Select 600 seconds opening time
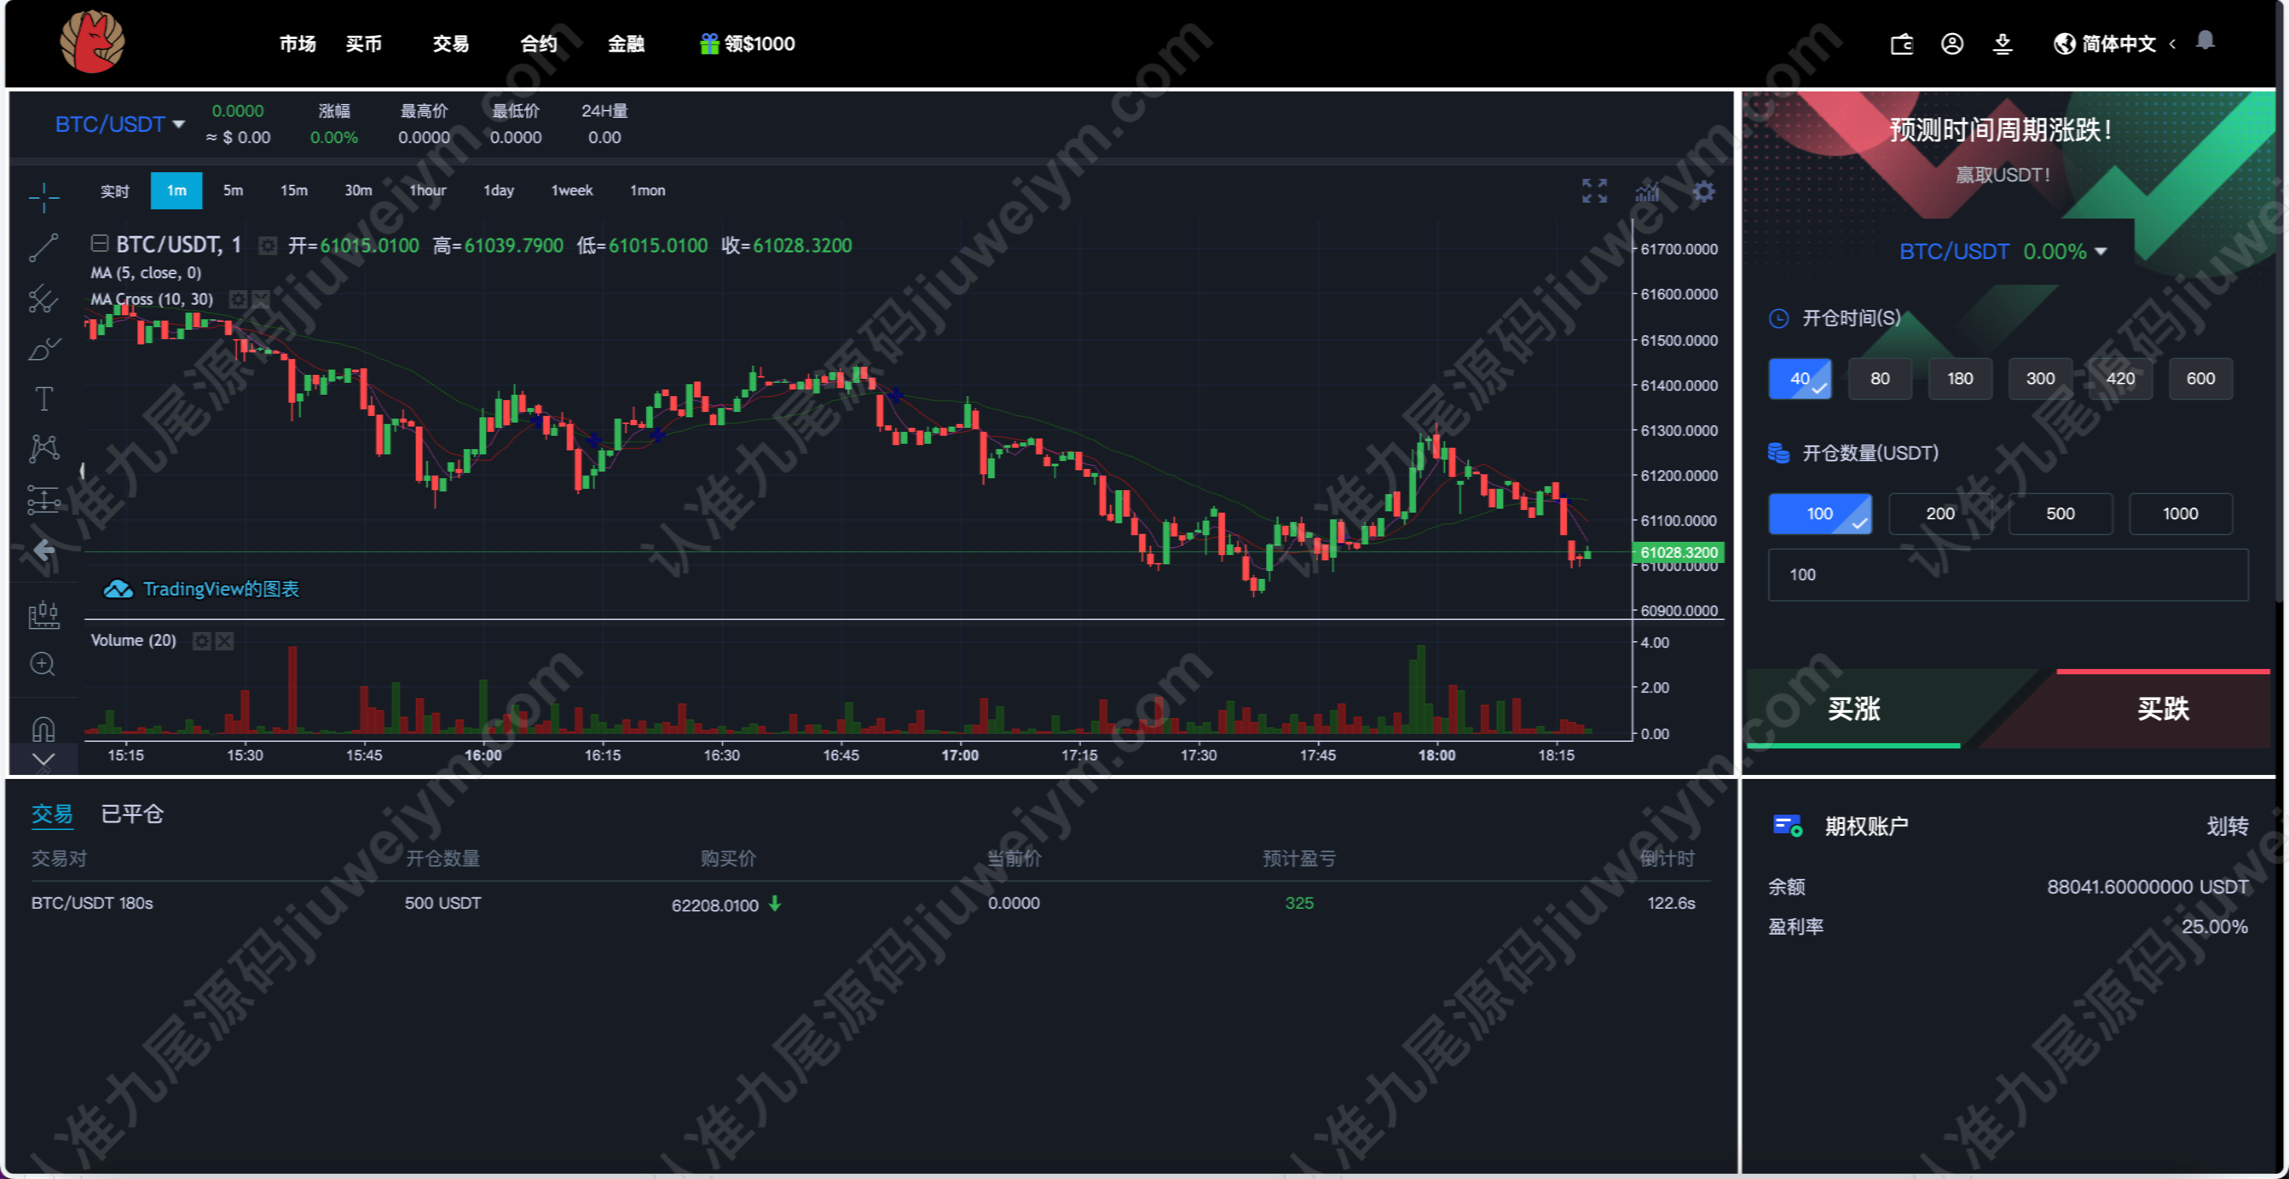The height and width of the screenshot is (1179, 2289). click(x=2200, y=378)
